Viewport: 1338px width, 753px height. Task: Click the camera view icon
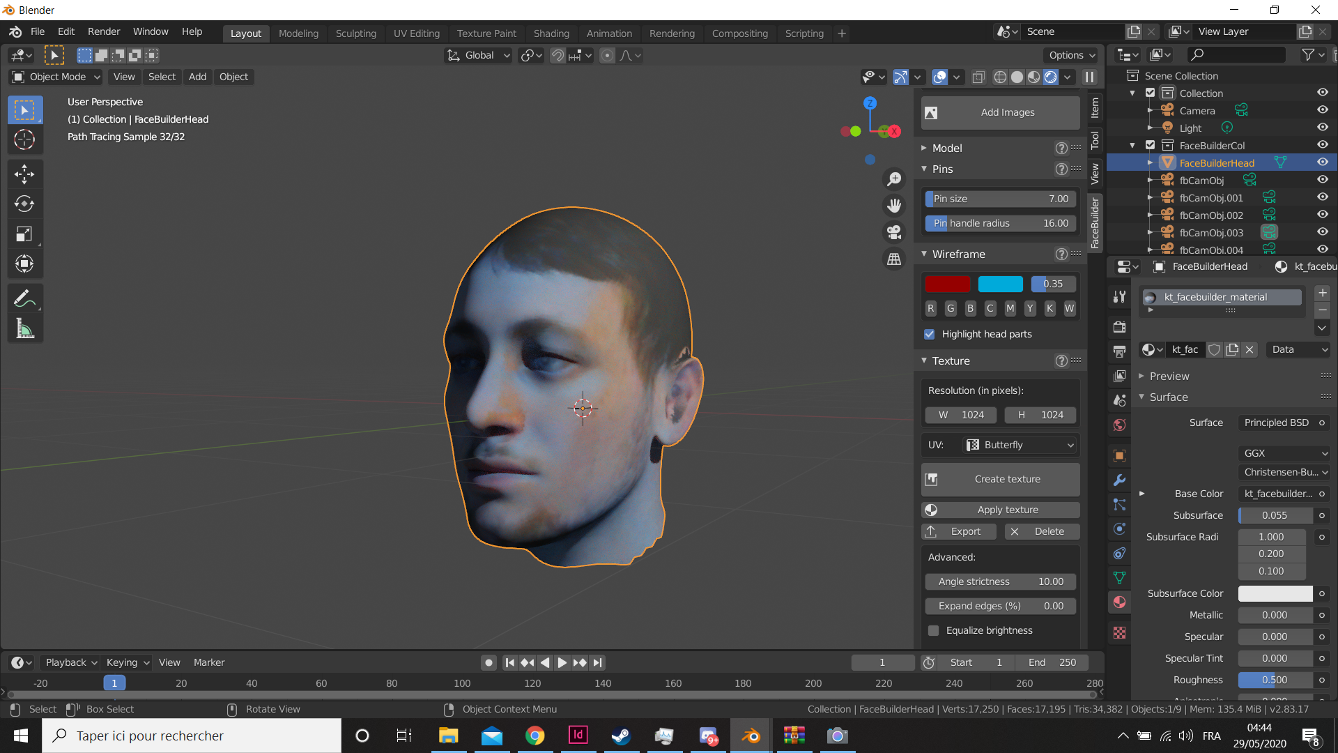(x=894, y=232)
